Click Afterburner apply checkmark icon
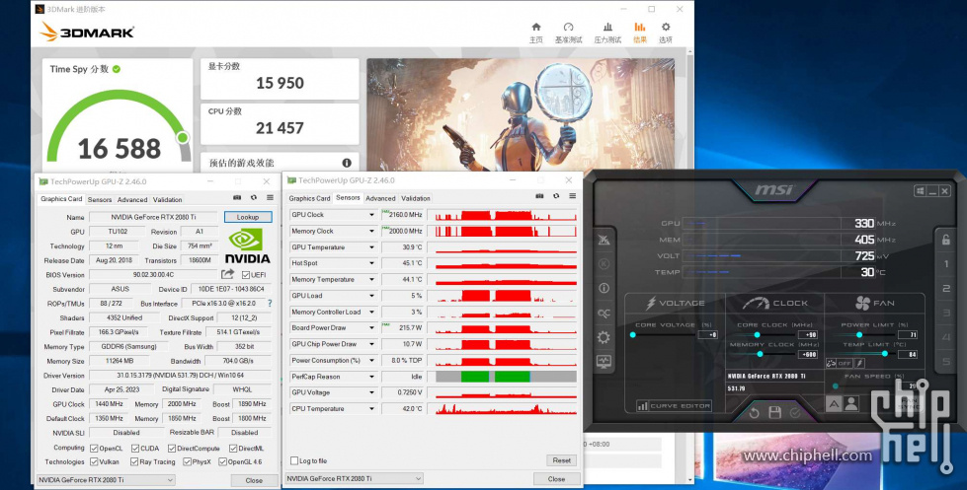Screen dimensions: 967x490 [795, 412]
